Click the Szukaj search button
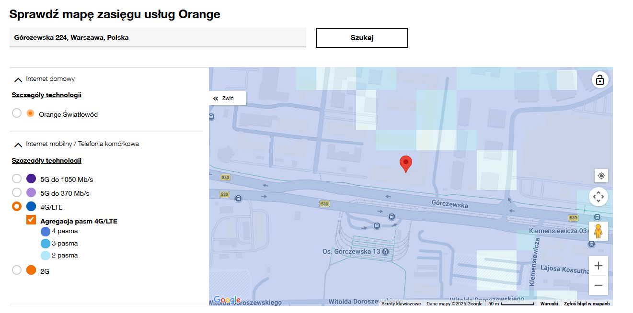 pos(362,38)
